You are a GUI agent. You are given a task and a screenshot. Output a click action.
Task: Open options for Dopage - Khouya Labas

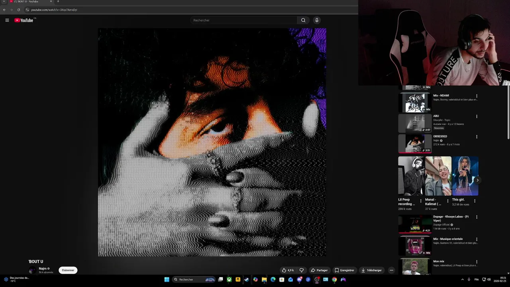click(x=477, y=217)
